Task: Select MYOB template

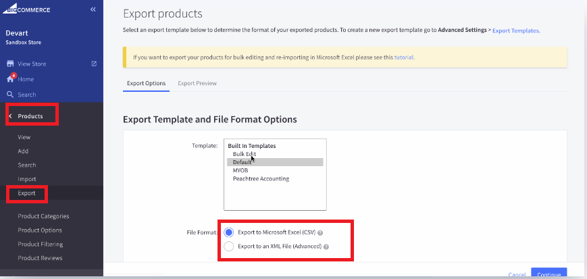Action: (240, 170)
